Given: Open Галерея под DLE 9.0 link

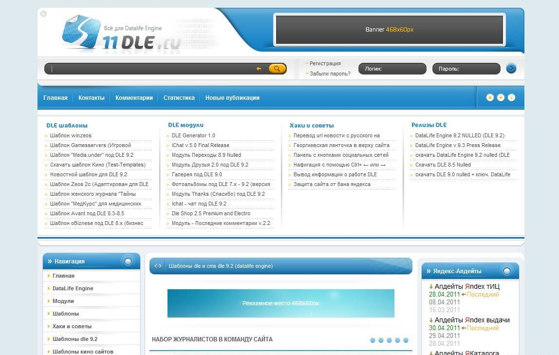Looking at the screenshot, I should pyautogui.click(x=197, y=175).
